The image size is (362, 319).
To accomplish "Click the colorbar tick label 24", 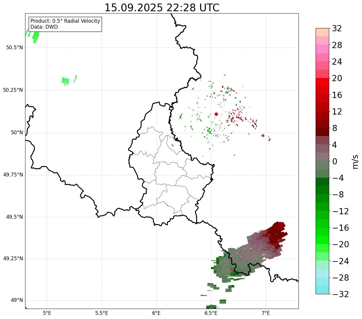I will click(x=337, y=62).
